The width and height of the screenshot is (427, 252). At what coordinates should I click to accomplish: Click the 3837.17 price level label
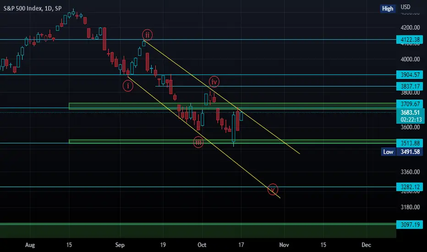coord(410,86)
